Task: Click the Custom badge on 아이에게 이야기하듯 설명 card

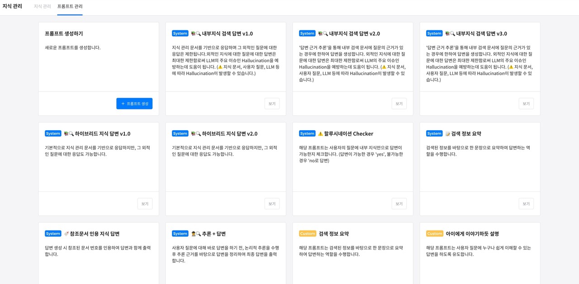Action: [435, 233]
